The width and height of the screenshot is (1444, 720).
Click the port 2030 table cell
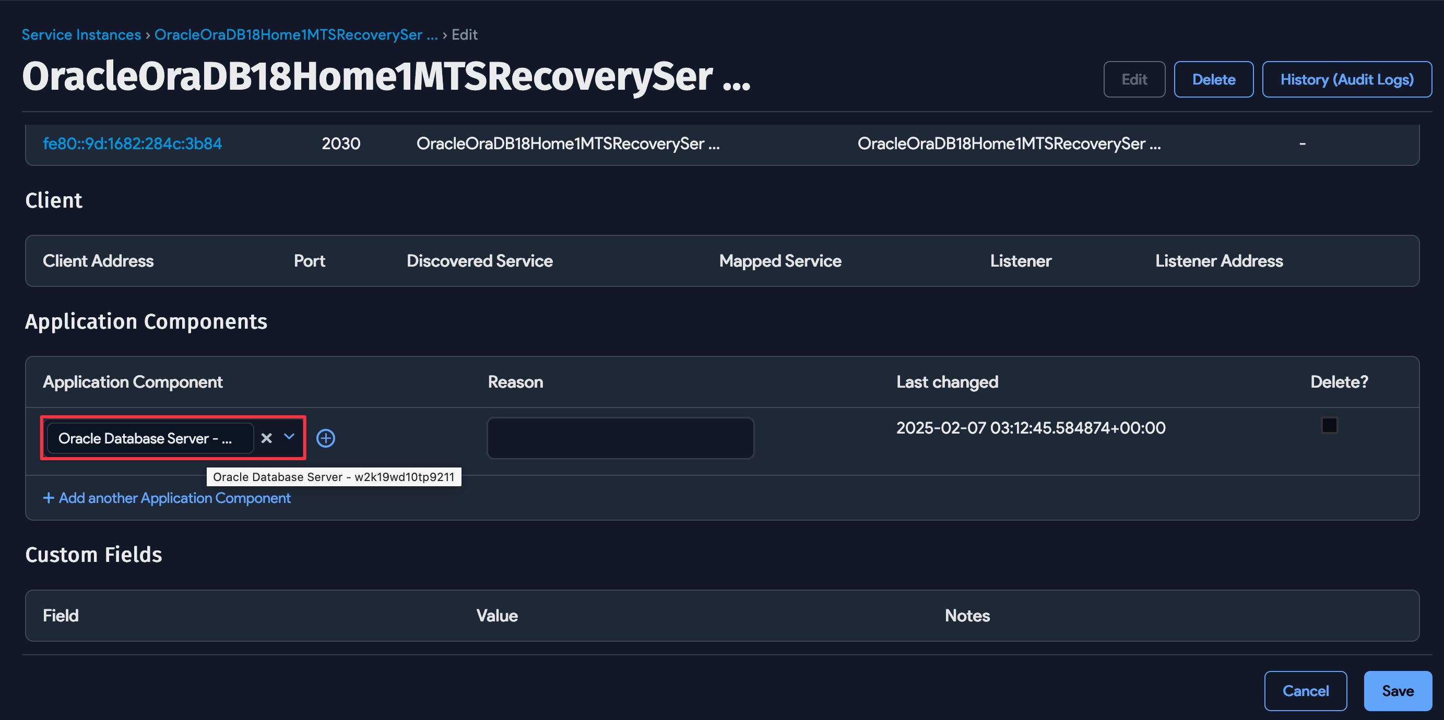341,143
